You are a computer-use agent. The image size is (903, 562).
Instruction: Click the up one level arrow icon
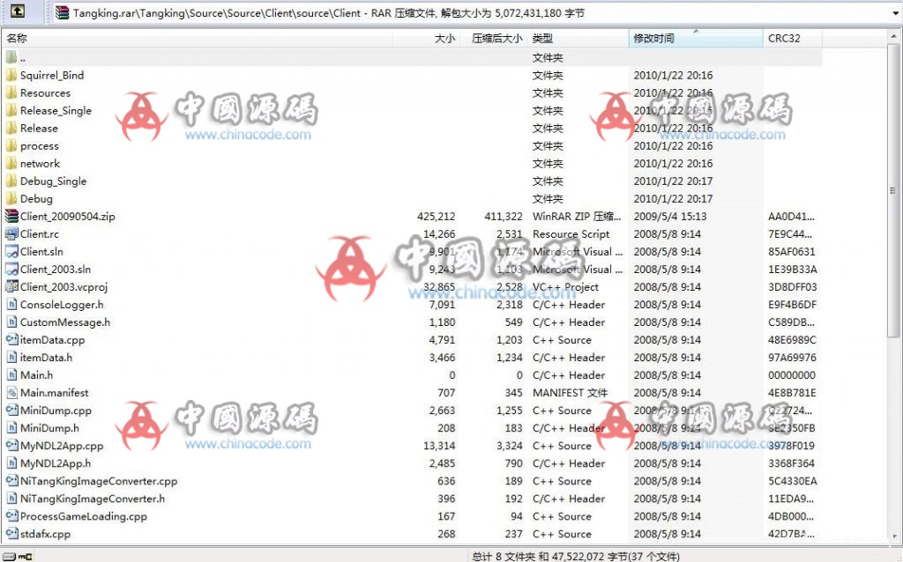[18, 11]
